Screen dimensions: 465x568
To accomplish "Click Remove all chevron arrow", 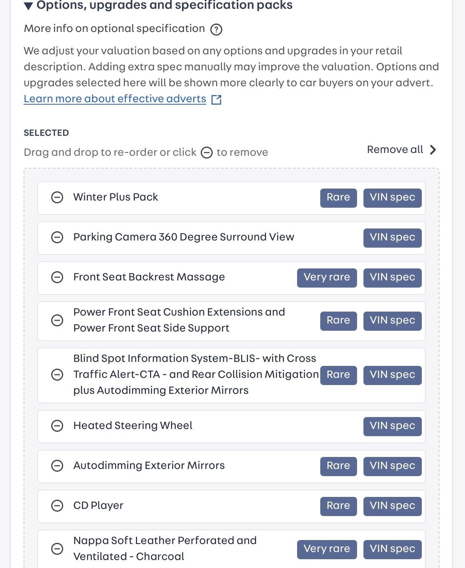I will [433, 150].
